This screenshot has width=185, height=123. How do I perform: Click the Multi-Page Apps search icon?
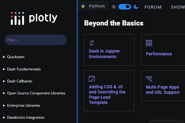point(149,79)
